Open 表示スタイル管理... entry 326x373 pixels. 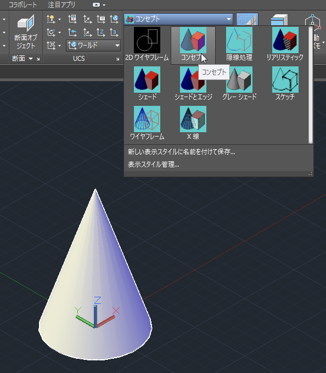tap(154, 165)
